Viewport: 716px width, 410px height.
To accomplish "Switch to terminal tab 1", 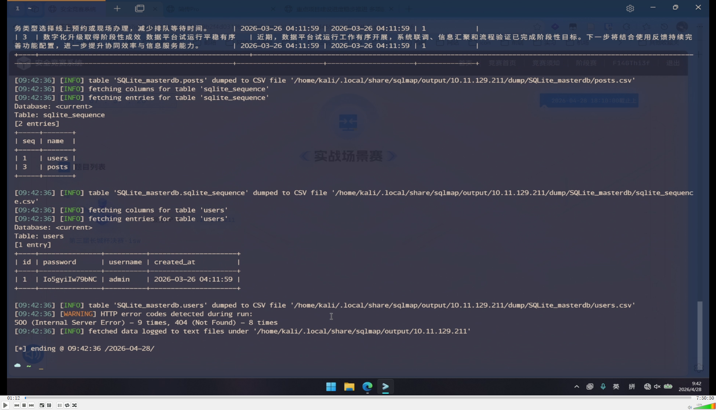I will 17,8.
